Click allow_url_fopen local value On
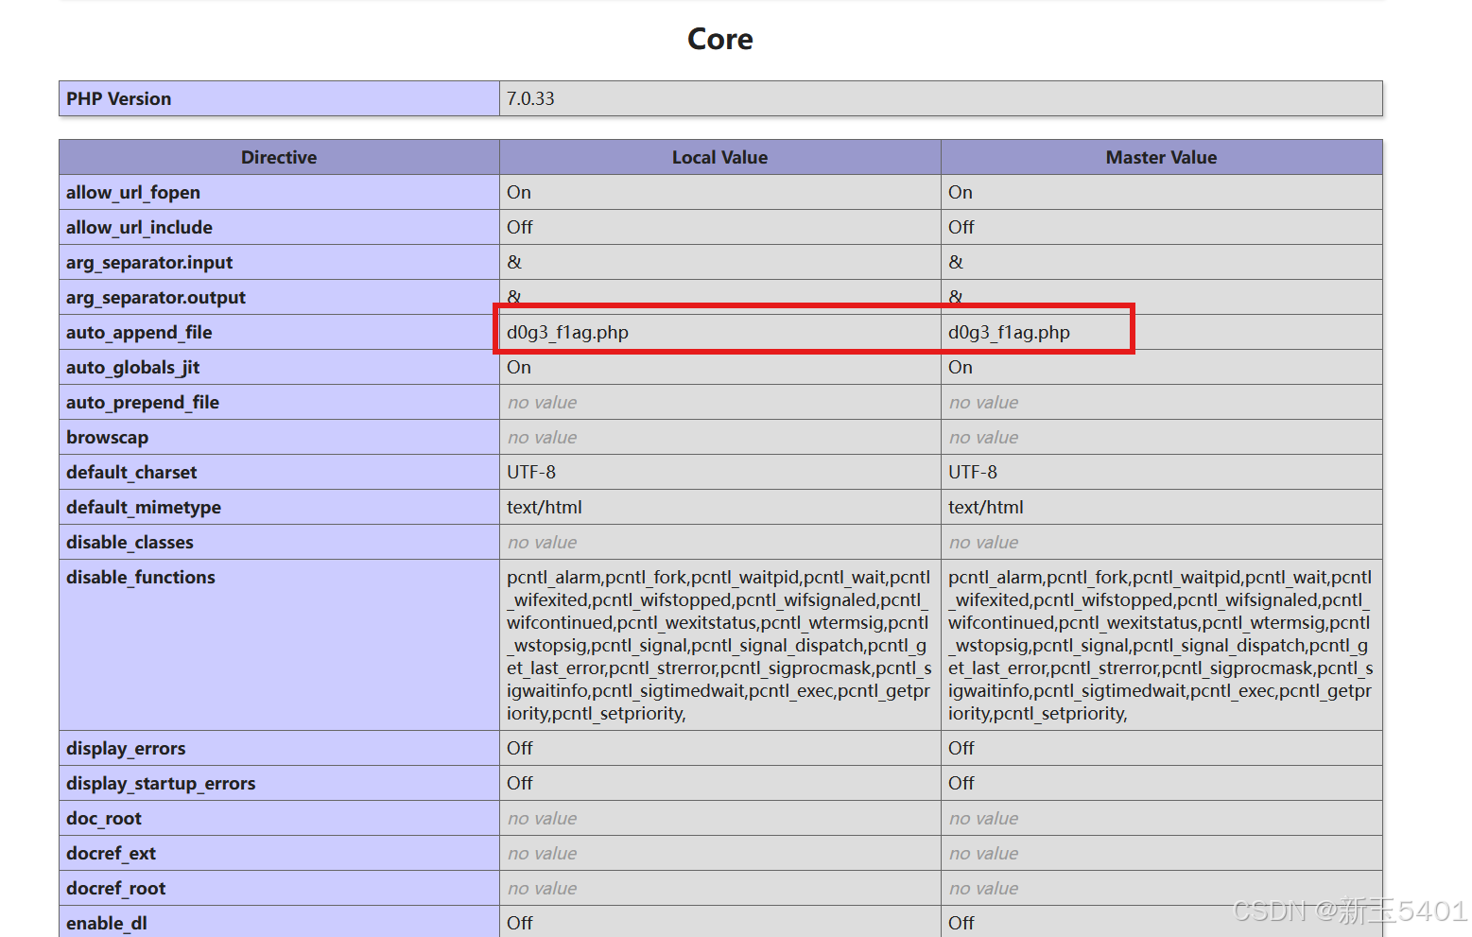 click(519, 192)
